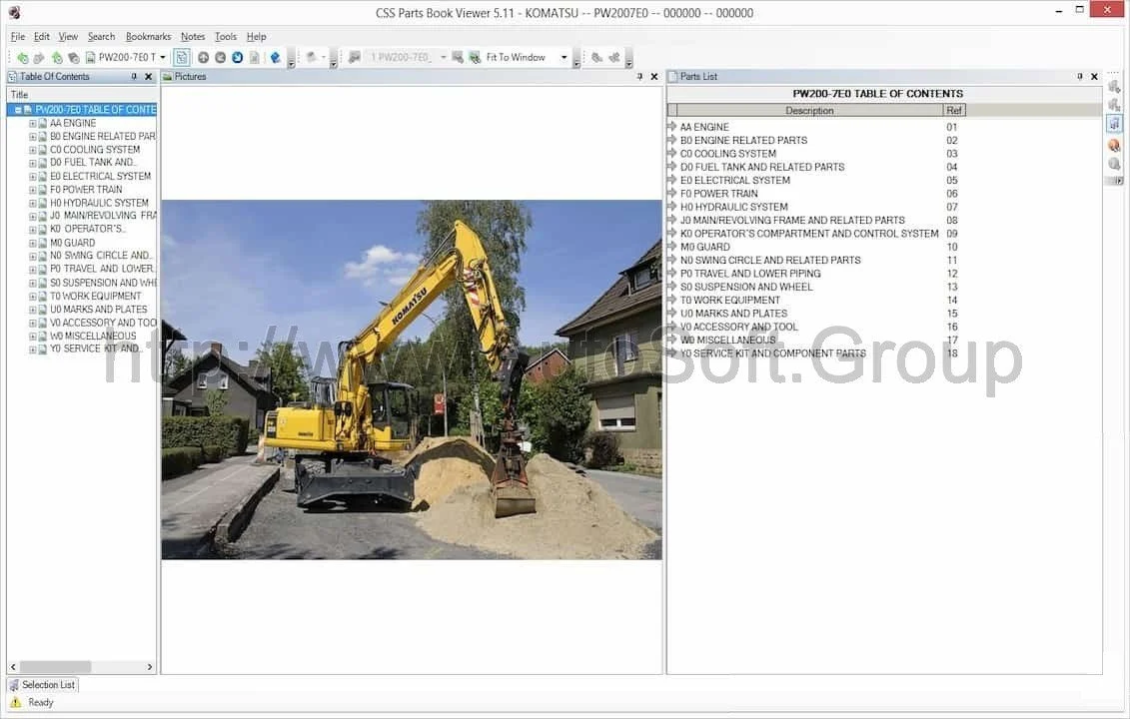Click the magnifier icon in right sidebar
The image size is (1130, 719).
click(1114, 164)
